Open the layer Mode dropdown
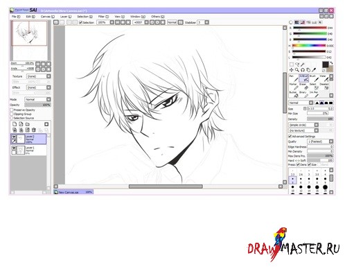This screenshot has width=345, height=267. (x=37, y=99)
